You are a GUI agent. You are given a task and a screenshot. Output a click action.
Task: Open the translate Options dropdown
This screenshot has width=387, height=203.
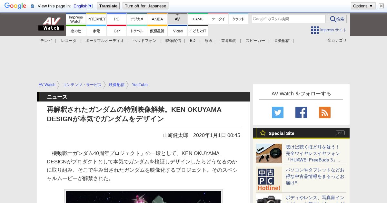pos(363,6)
